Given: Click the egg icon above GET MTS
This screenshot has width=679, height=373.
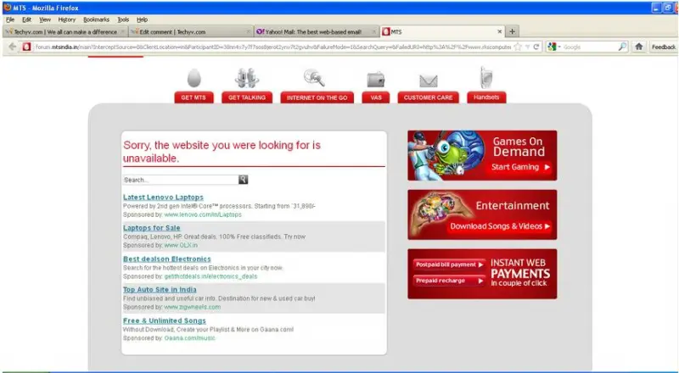Looking at the screenshot, I should [x=194, y=78].
